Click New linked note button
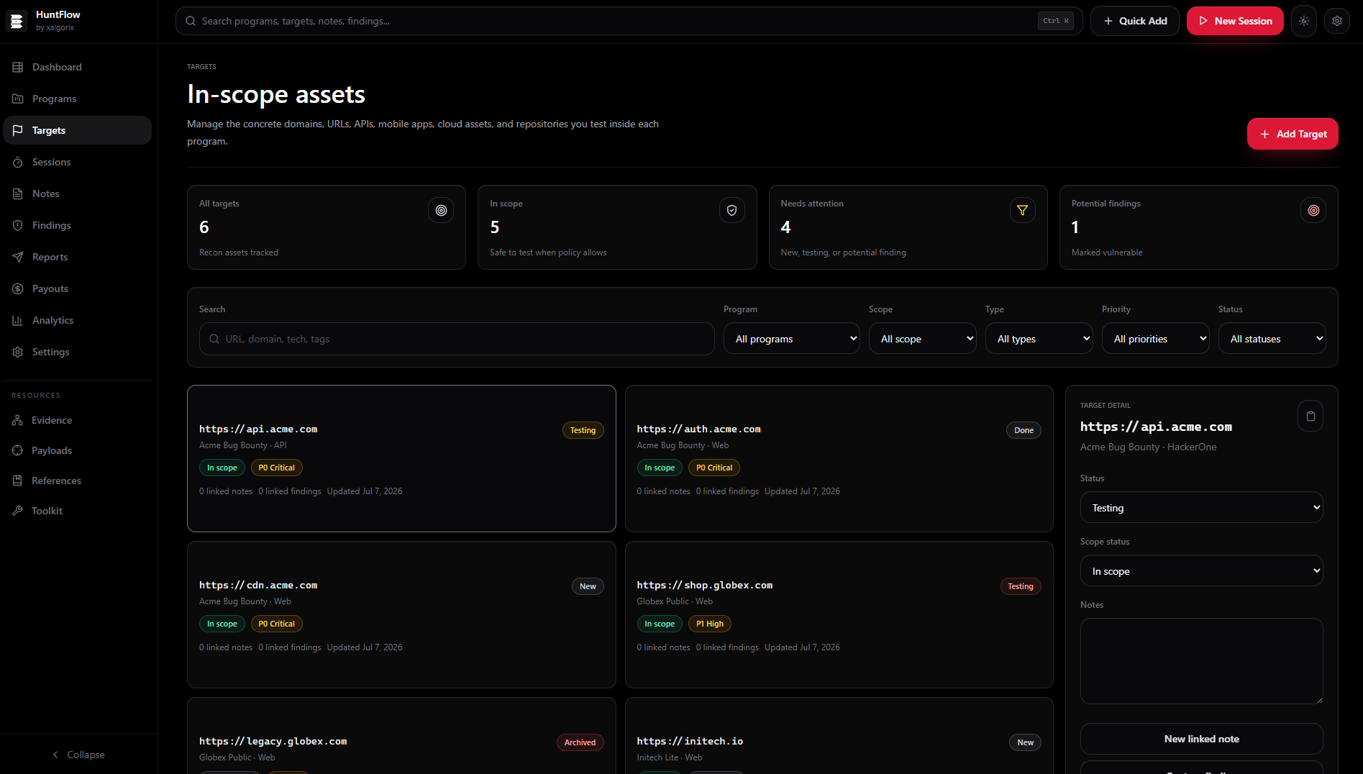Screen dimensions: 1363x774 pos(1201,739)
